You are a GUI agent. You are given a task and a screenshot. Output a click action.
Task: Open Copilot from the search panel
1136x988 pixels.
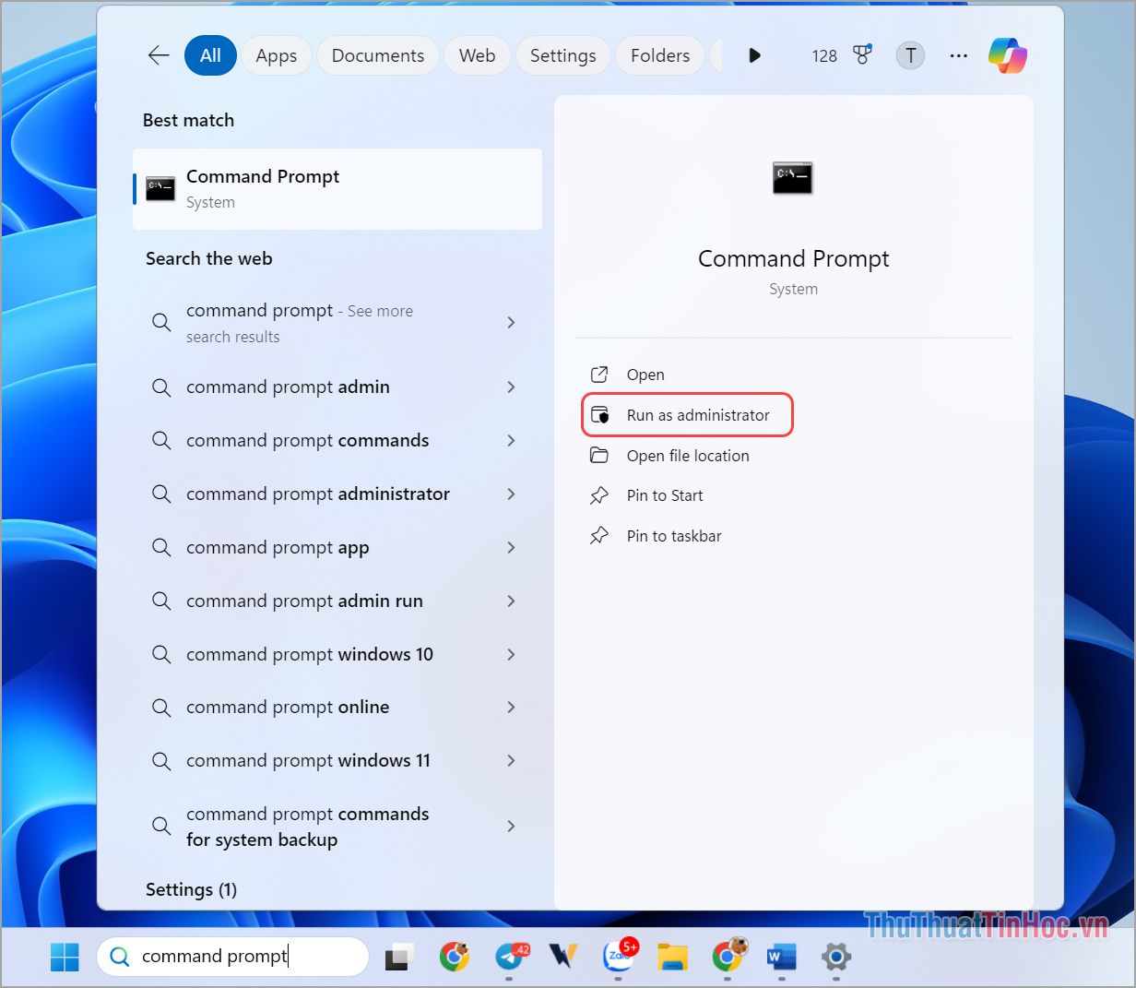tap(1007, 55)
